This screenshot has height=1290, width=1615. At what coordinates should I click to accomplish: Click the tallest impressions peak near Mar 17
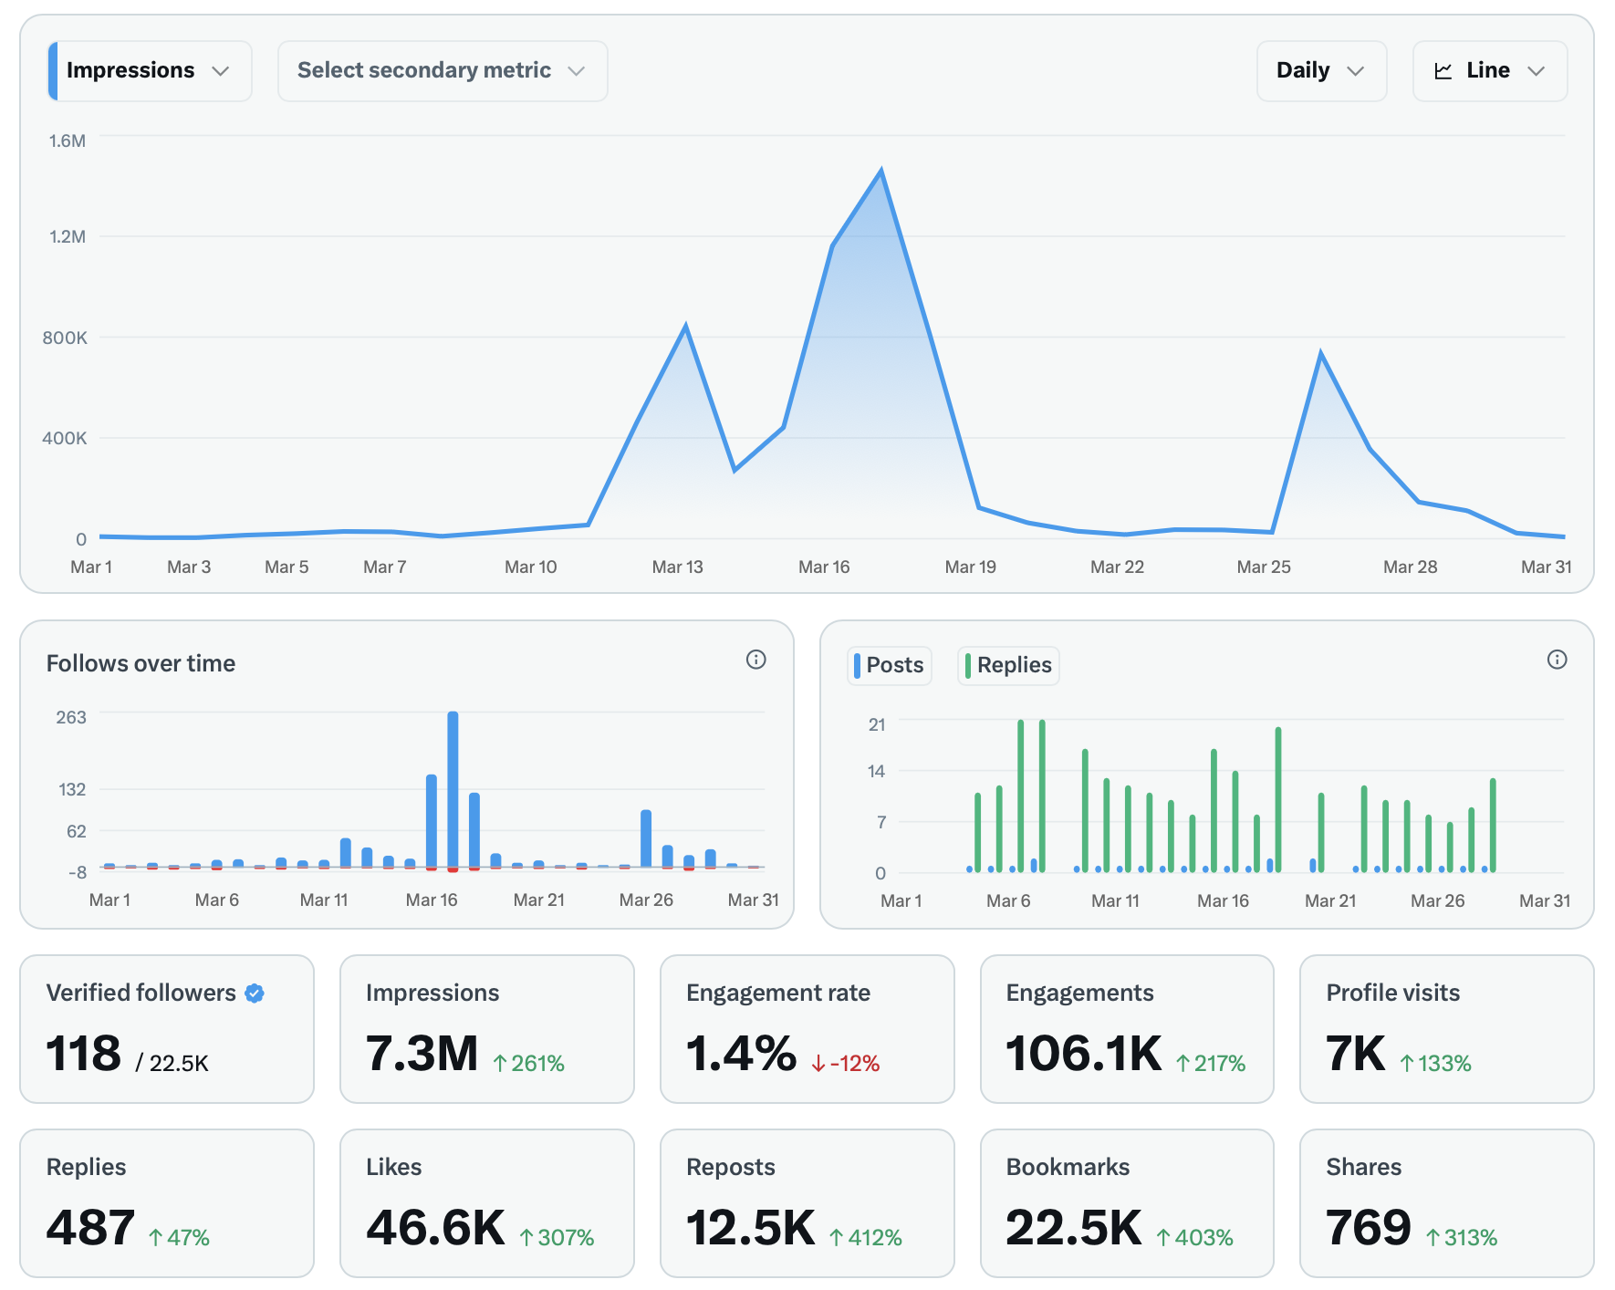pos(880,171)
